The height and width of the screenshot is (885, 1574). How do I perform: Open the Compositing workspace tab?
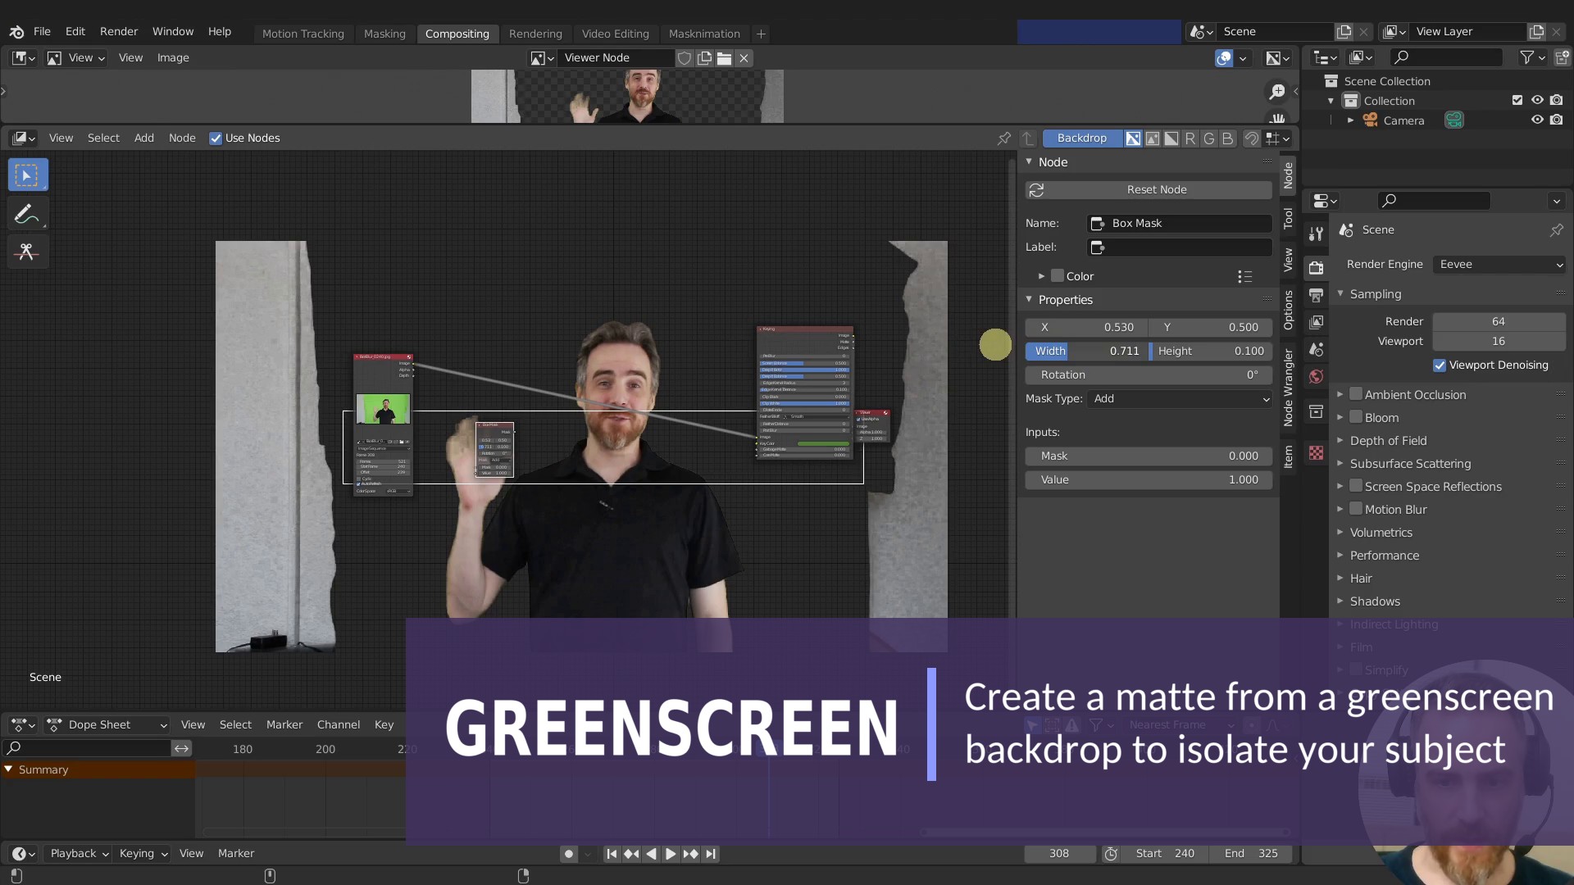[457, 34]
